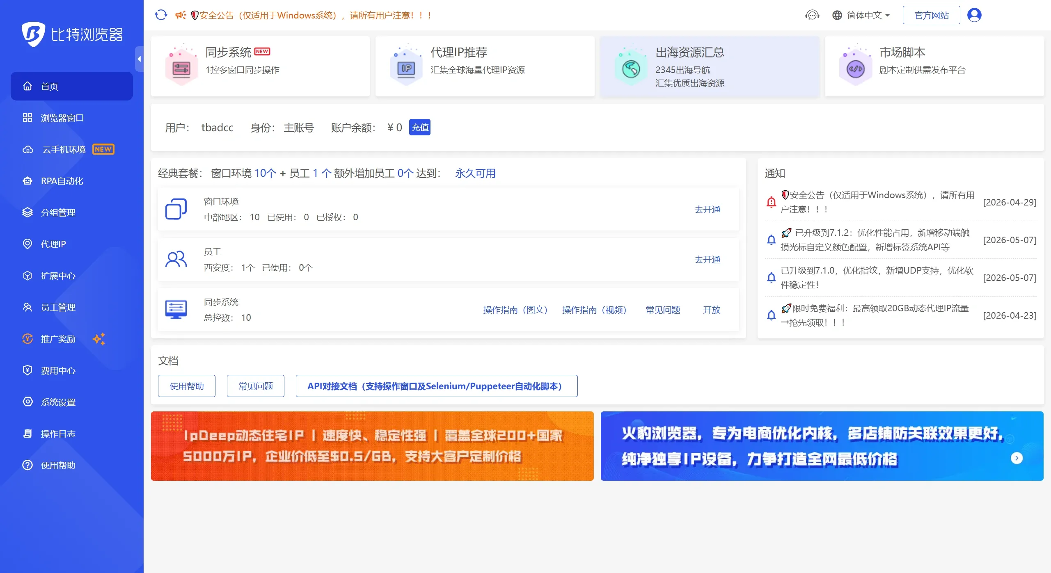
Task: Open the 安全公告 notice in 通知 panel
Action: pyautogui.click(x=877, y=202)
